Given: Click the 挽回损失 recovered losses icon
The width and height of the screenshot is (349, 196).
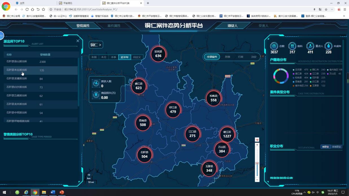Looking at the screenshot, I should click(x=96, y=95).
